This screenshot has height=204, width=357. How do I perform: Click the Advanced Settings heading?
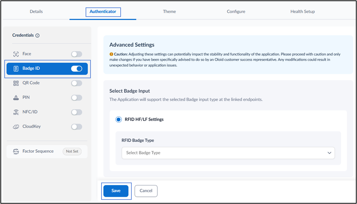point(132,45)
